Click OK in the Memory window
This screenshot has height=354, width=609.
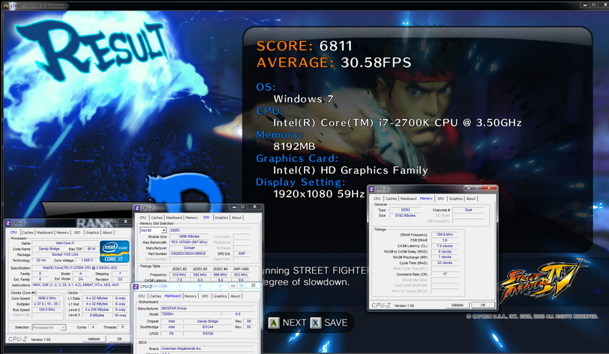(x=482, y=305)
